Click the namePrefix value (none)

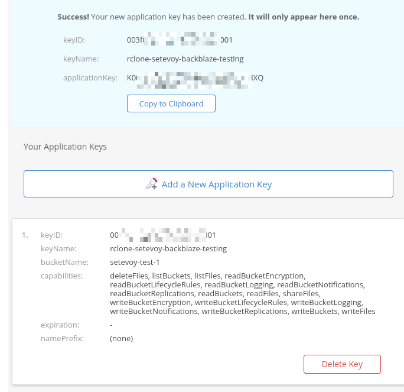(122, 339)
